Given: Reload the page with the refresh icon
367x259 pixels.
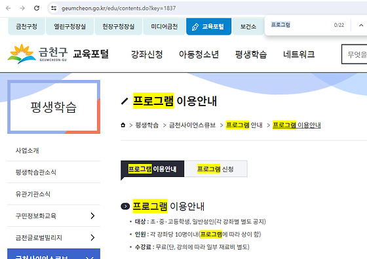Looking at the screenshot, I should pos(37,8).
